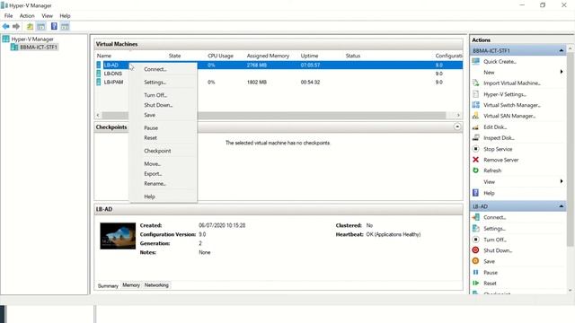Image resolution: width=575 pixels, height=323 pixels.
Task: Expand the New submenu arrow in Actions
Action: [x=561, y=72]
